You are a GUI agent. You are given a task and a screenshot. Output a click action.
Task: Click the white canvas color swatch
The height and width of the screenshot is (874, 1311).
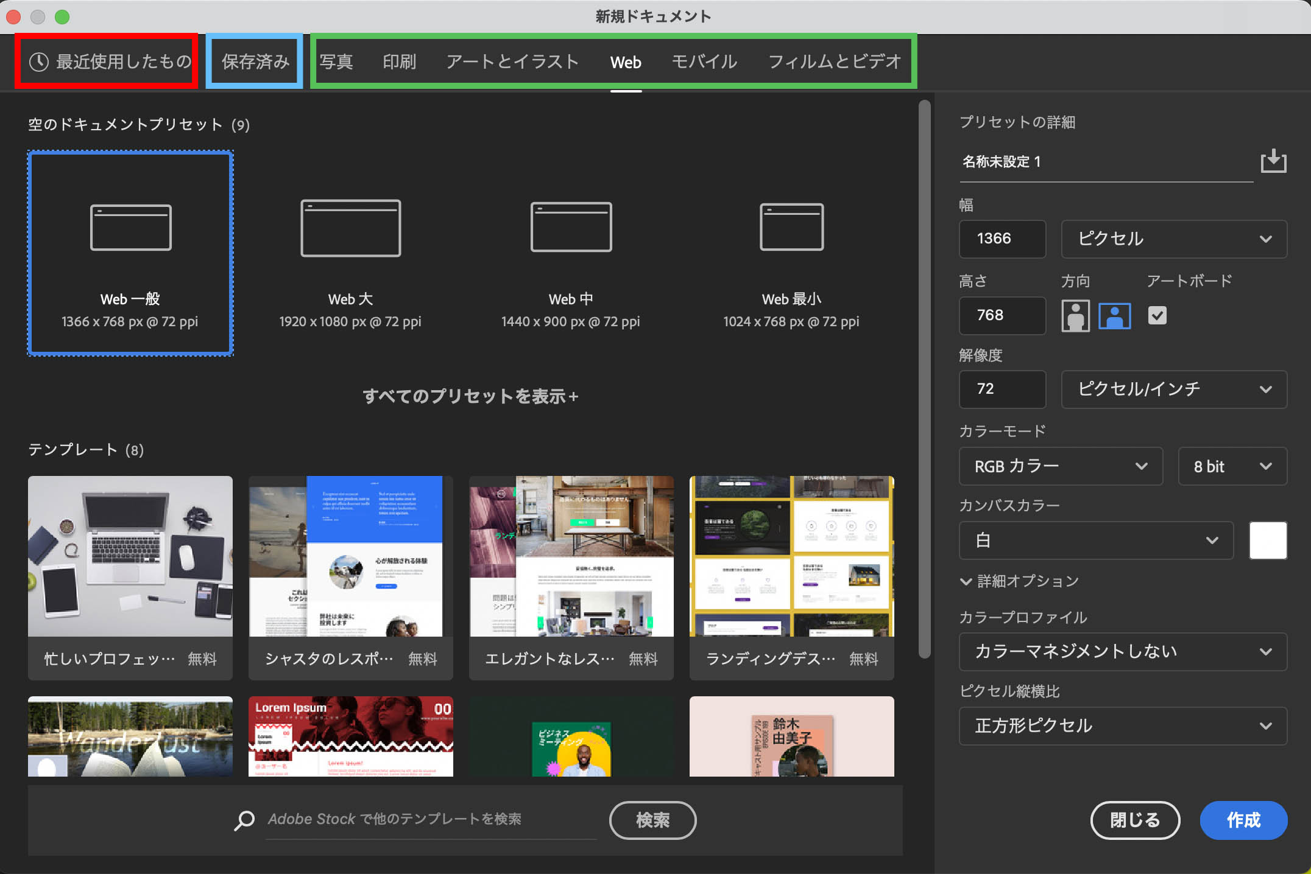pyautogui.click(x=1268, y=540)
